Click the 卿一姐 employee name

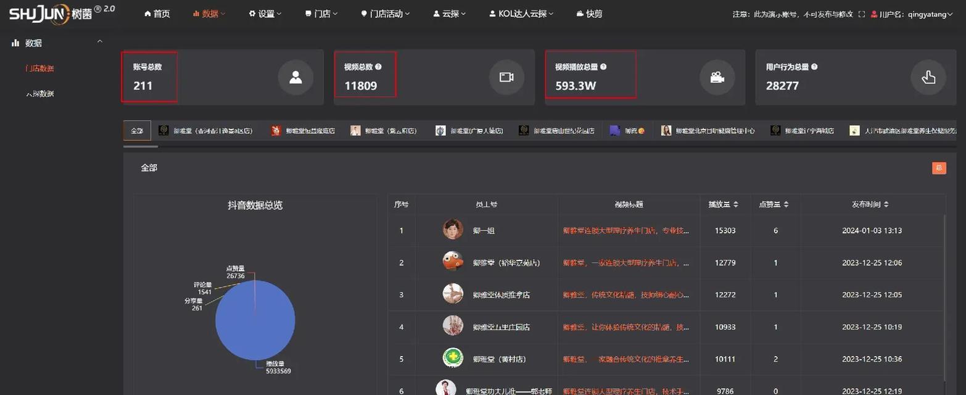pyautogui.click(x=484, y=230)
